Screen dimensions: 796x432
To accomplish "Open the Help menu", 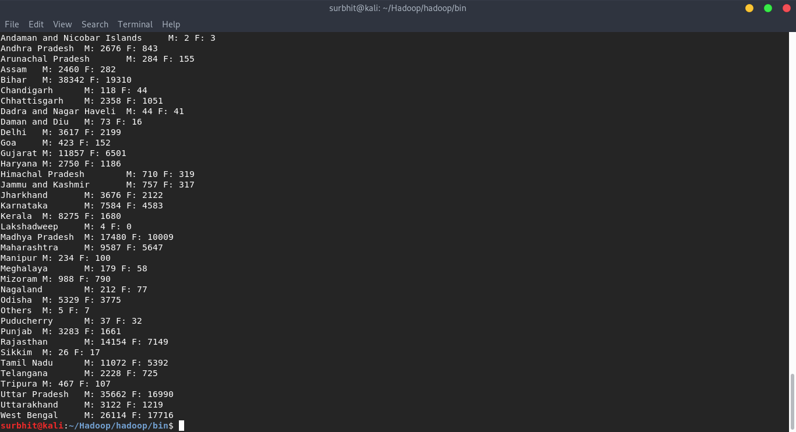I will 171,24.
